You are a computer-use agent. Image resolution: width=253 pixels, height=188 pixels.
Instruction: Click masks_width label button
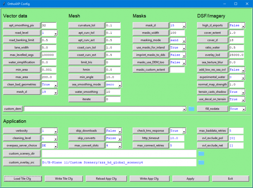(x=151, y=33)
